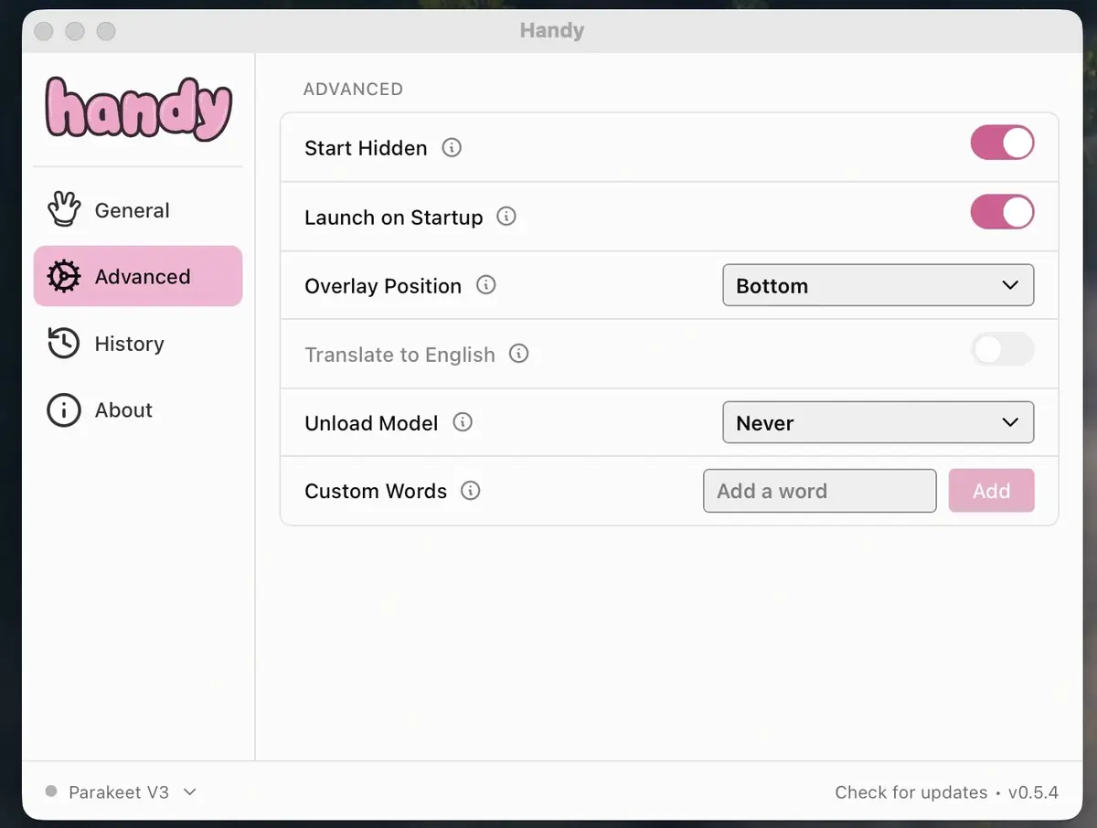This screenshot has width=1097, height=828.
Task: Click the gear icon beside Advanced
Action: (x=63, y=275)
